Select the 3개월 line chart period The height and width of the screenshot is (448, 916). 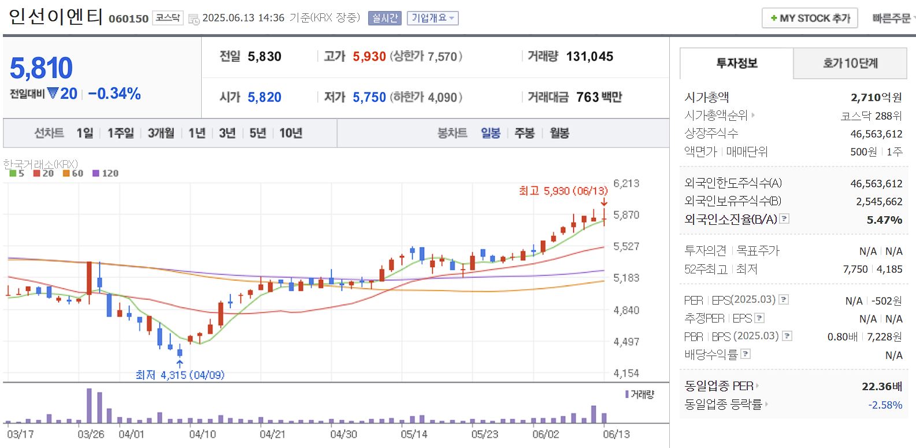(x=161, y=134)
